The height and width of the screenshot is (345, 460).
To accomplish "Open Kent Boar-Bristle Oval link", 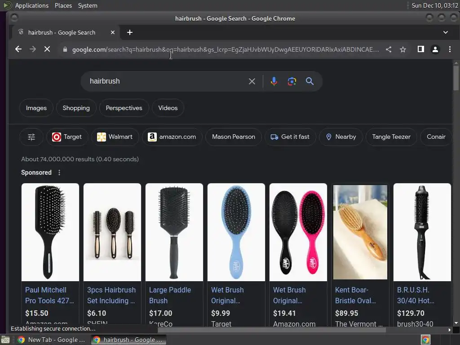I will click(x=355, y=295).
